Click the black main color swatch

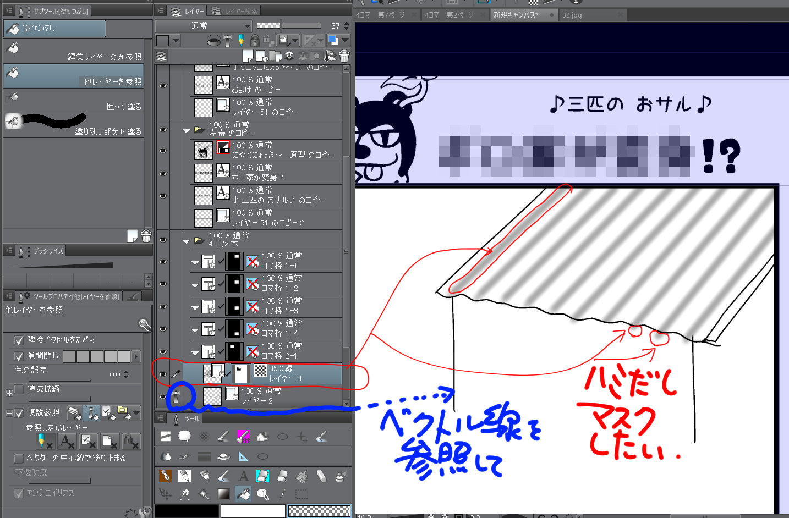pos(187,511)
